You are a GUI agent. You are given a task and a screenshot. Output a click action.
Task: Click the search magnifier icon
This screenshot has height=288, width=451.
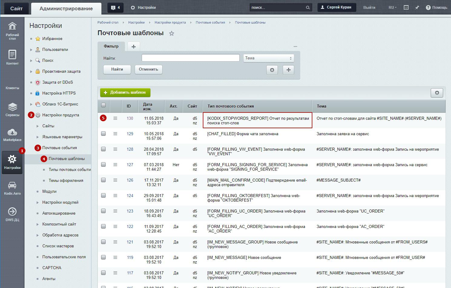pyautogui.click(x=308, y=8)
